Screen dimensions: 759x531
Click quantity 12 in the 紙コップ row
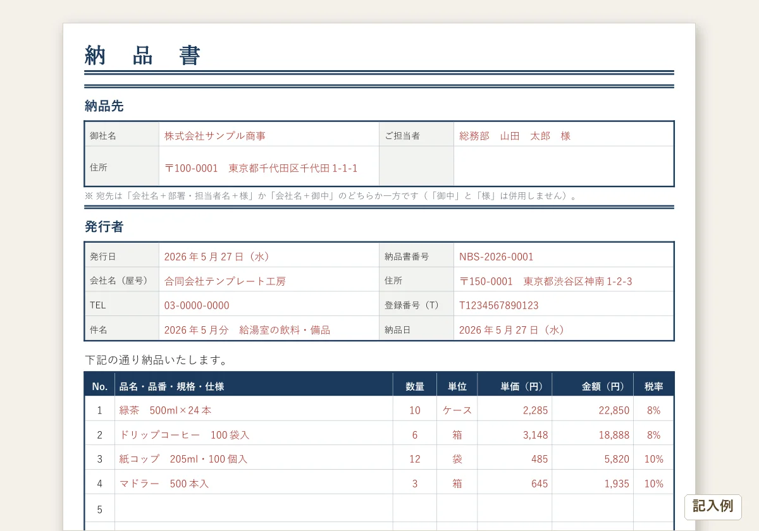415,459
